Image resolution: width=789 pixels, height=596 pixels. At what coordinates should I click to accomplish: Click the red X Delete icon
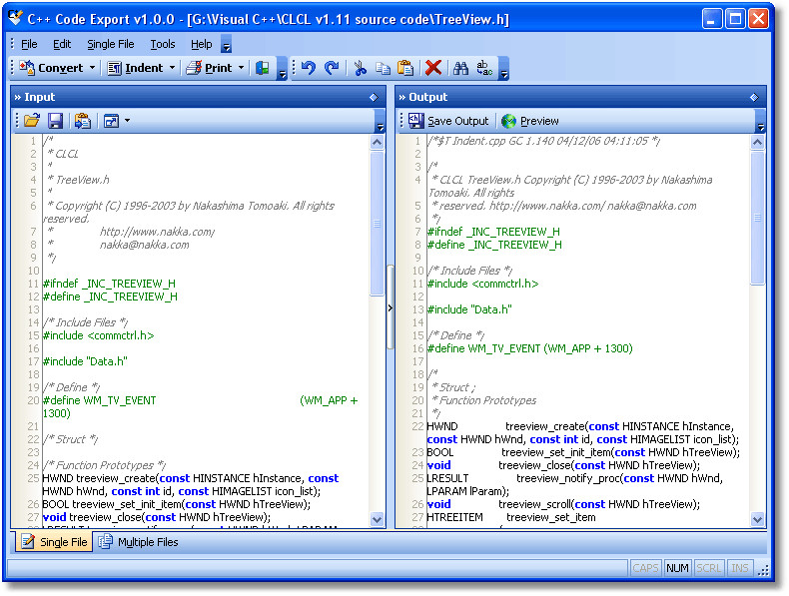pos(432,68)
